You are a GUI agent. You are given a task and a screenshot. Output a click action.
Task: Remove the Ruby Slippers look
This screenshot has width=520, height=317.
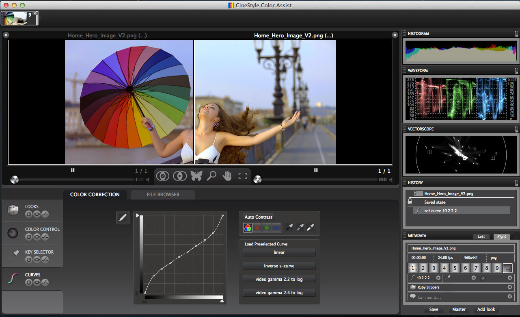pos(509,287)
